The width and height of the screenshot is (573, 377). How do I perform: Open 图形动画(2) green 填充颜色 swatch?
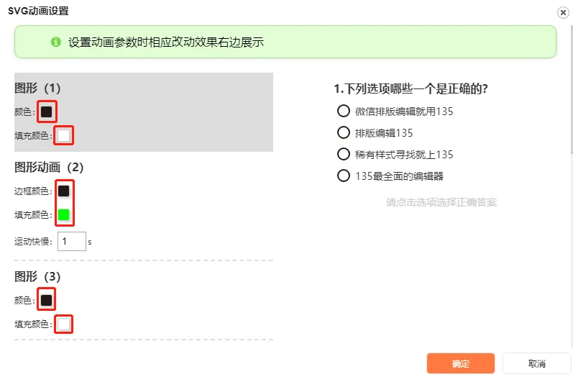click(x=63, y=214)
